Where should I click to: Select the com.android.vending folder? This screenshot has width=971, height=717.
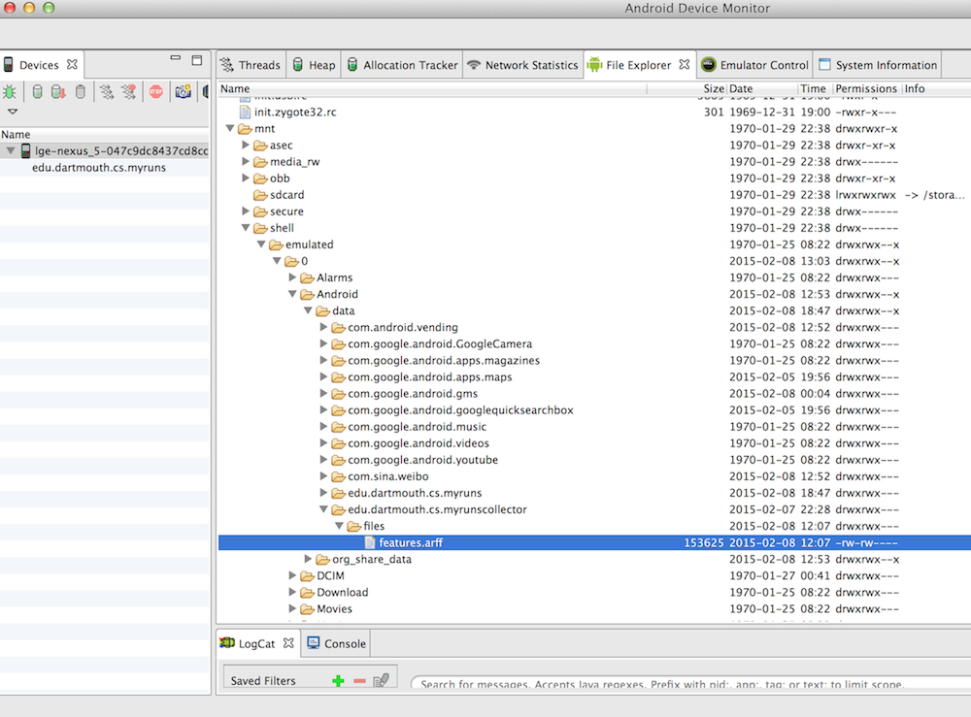pos(403,327)
